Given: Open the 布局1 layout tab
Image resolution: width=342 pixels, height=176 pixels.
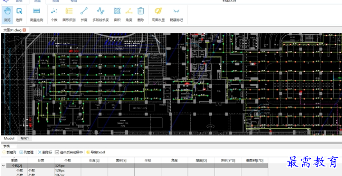Looking at the screenshot, I should pyautogui.click(x=25, y=138).
